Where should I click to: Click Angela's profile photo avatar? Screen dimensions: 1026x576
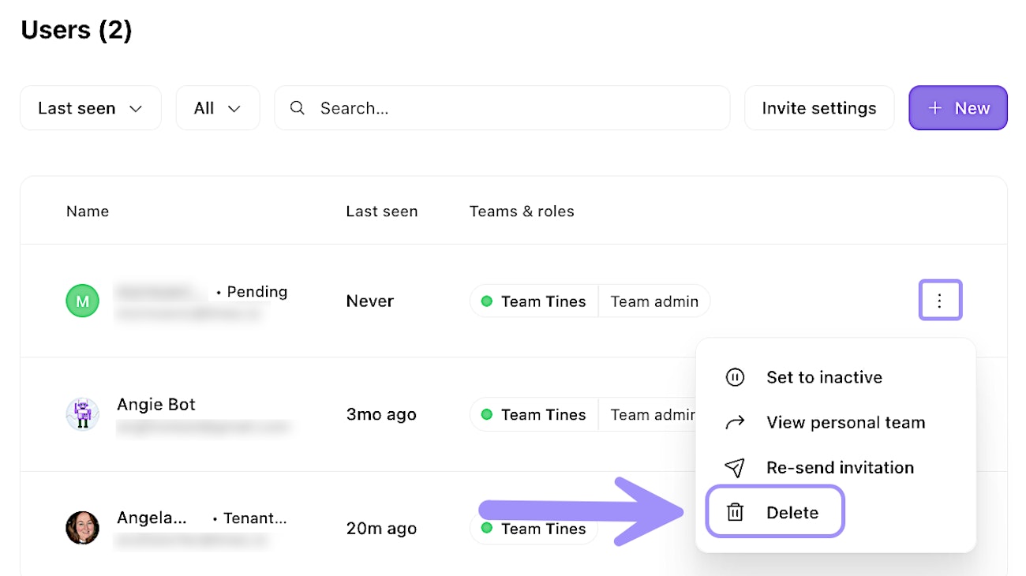point(82,528)
